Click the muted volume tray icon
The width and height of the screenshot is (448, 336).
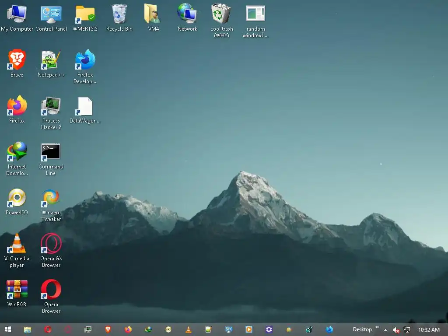tap(396, 330)
